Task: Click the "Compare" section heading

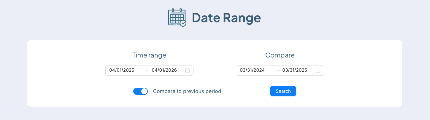Action: point(280,55)
